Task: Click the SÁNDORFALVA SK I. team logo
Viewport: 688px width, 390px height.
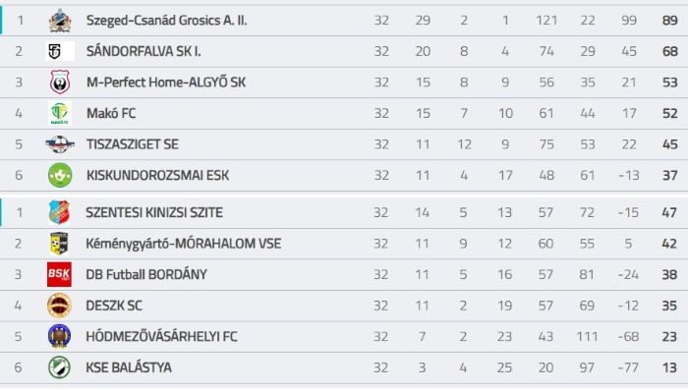Action: click(x=60, y=51)
